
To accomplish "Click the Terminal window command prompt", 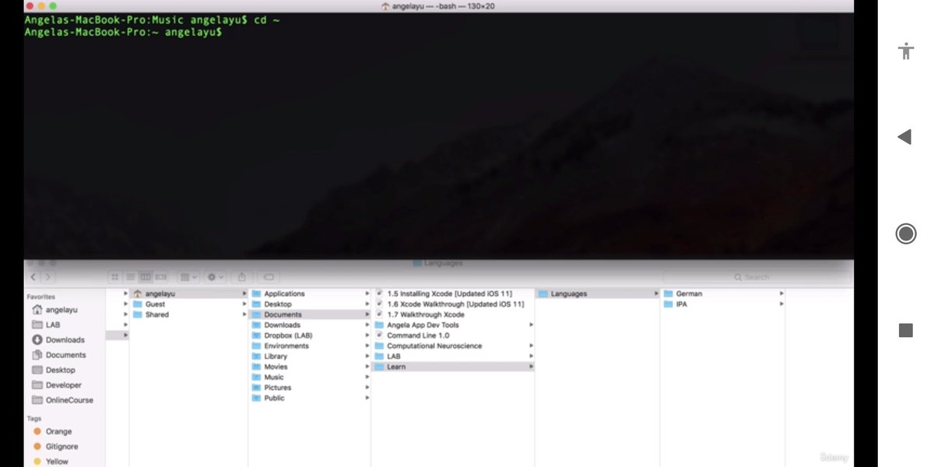I will tap(123, 33).
